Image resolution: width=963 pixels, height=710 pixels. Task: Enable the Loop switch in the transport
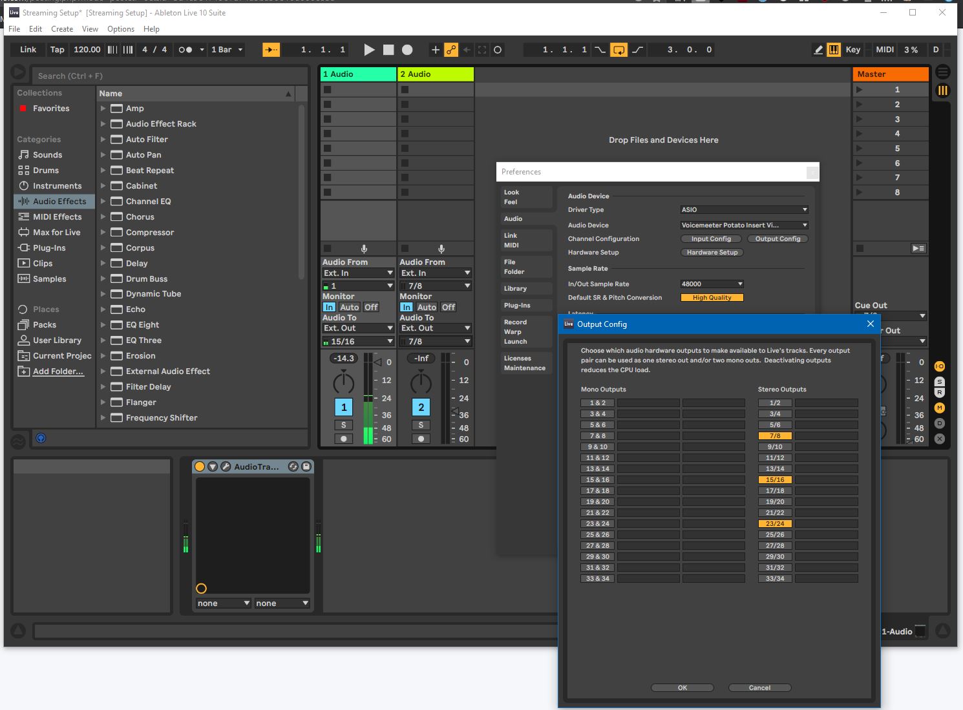[619, 50]
